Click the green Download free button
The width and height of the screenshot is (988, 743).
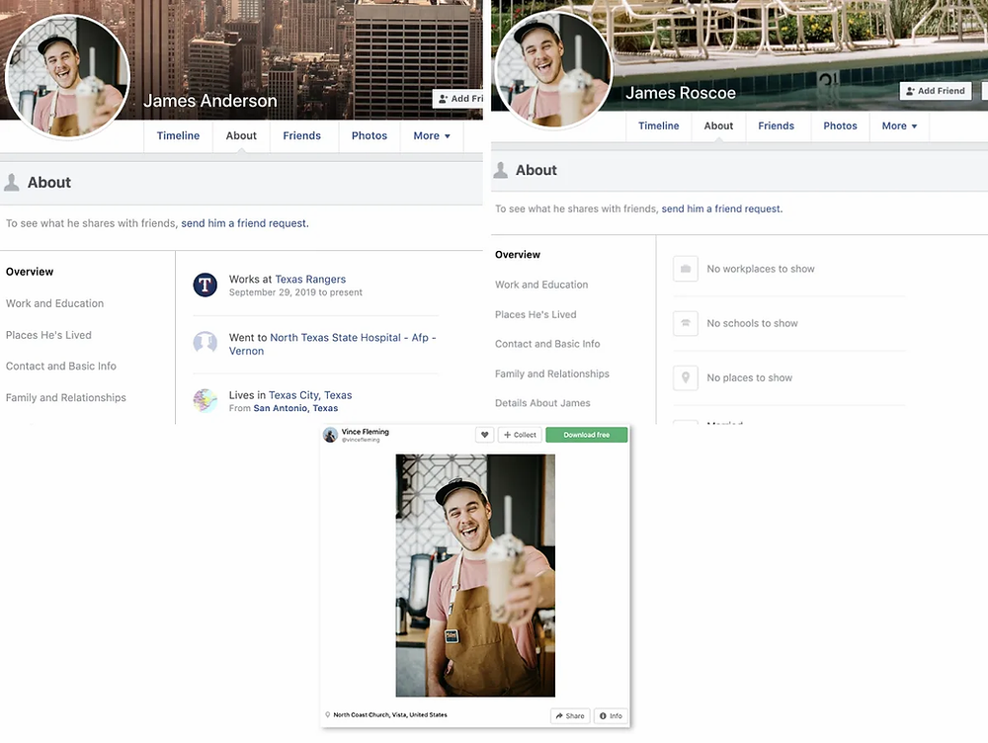[x=587, y=435]
